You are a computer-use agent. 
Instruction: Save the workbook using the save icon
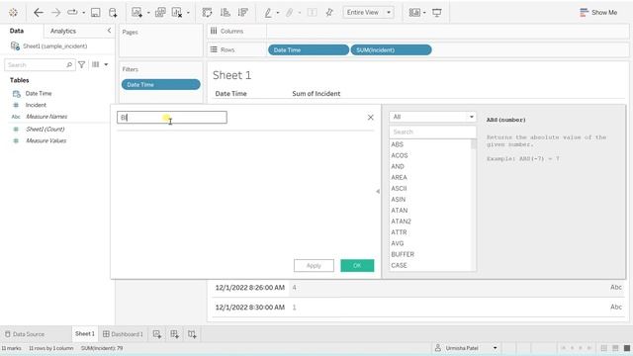[x=96, y=13]
